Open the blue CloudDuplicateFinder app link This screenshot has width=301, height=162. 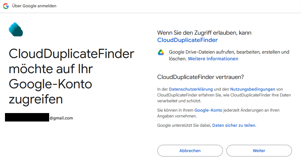[187, 40]
